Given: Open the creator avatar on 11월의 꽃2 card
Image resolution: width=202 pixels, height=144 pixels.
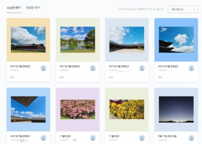Looking at the screenshot, I should 93,138.
